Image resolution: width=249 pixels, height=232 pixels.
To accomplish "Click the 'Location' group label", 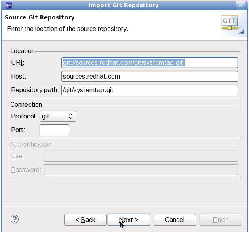I will (22, 51).
